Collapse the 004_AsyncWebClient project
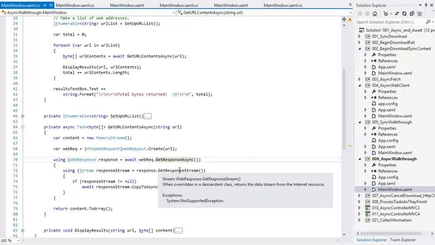The width and height of the screenshot is (435, 245). (360, 85)
